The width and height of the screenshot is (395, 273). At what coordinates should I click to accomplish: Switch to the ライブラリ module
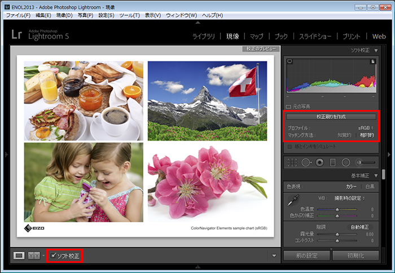click(204, 37)
